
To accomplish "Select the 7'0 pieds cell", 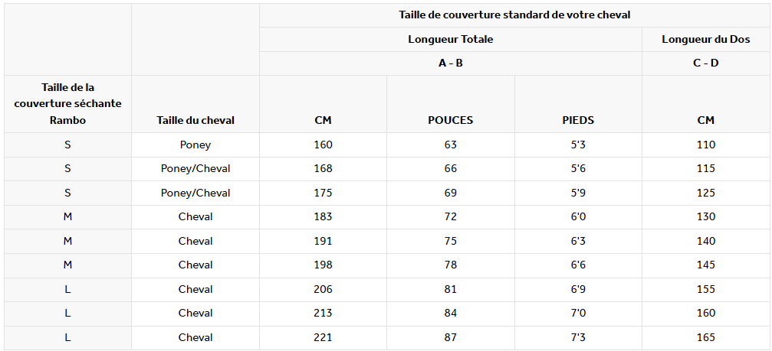I will pyautogui.click(x=578, y=314).
